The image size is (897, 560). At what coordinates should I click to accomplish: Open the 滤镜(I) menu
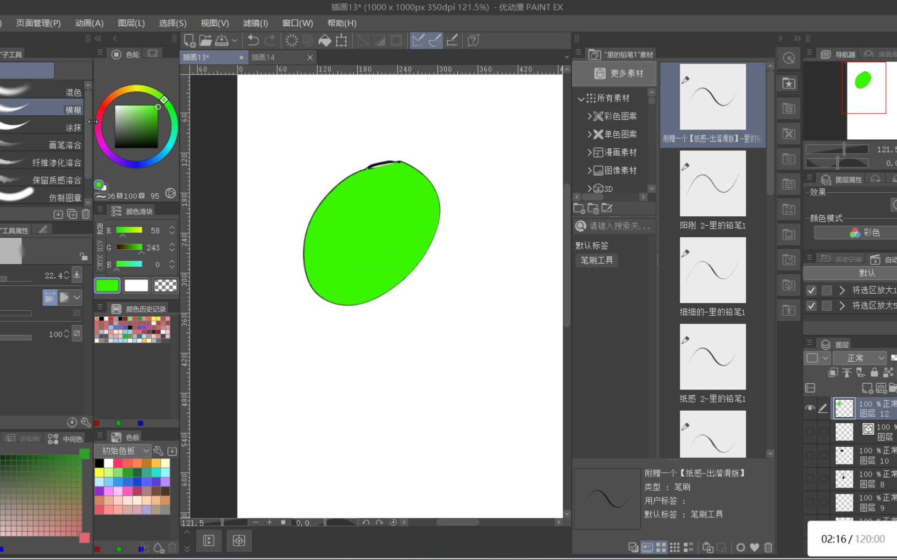(255, 23)
